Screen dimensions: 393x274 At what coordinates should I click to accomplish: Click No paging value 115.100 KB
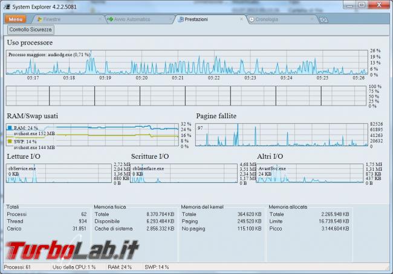pos(249,229)
